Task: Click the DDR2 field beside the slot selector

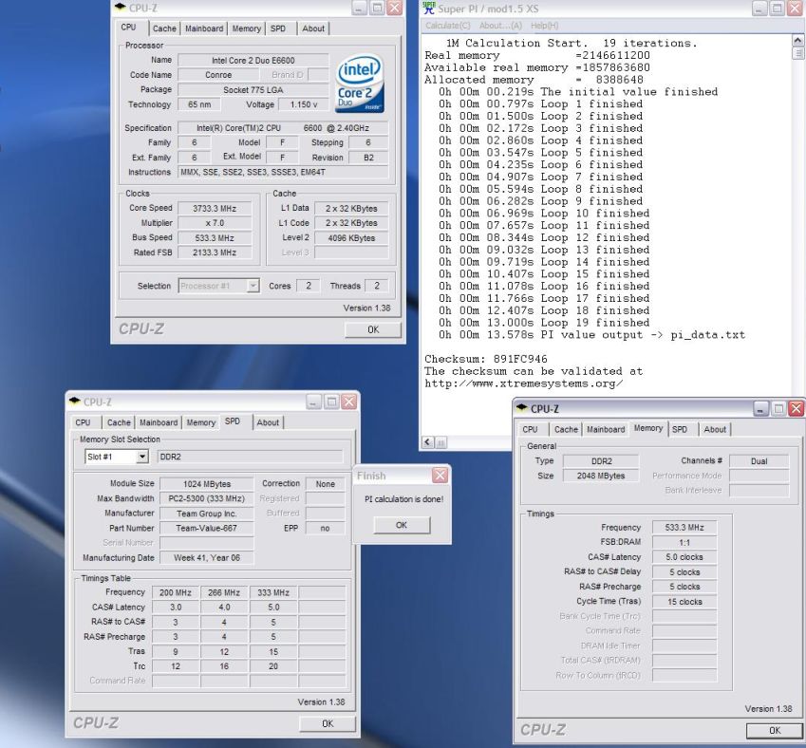Action: coord(250,457)
